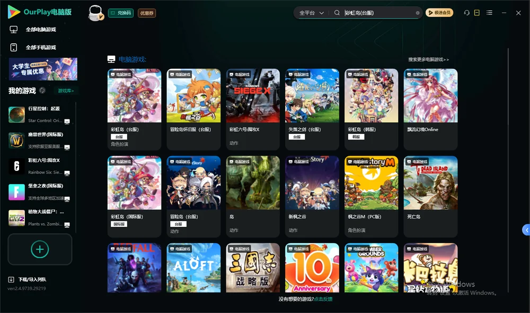Viewport: 530px width, 313px height.
Task: Open the 兑换码 redeem code button
Action: (121, 13)
